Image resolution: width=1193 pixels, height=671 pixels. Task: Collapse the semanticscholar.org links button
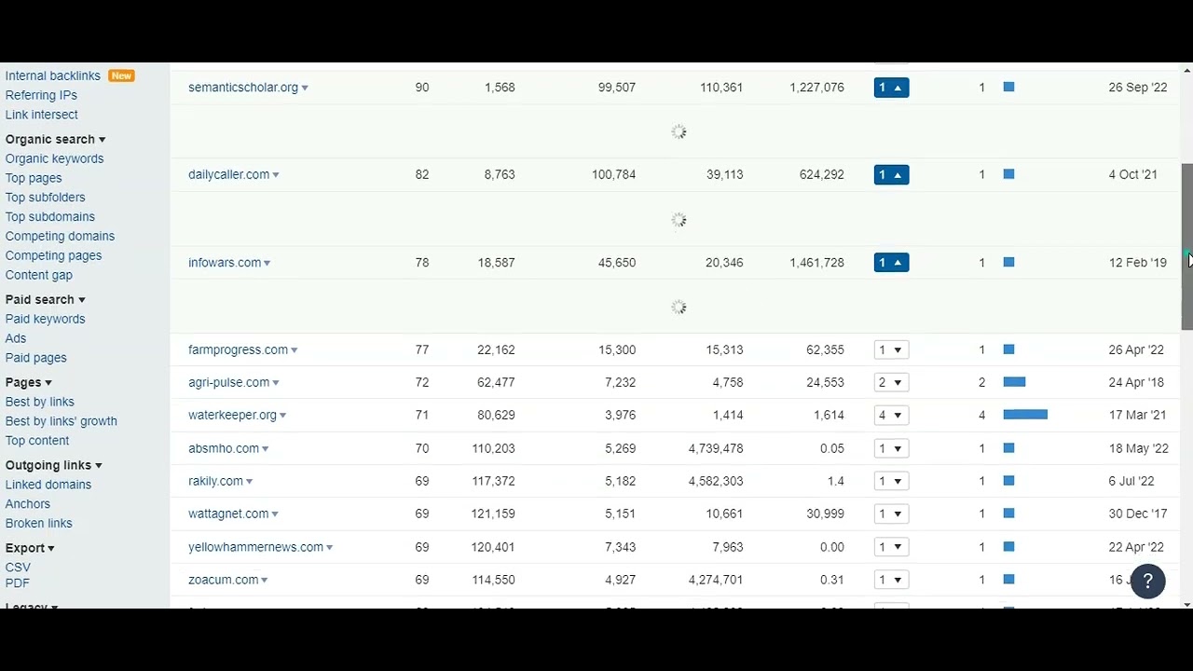coord(891,88)
